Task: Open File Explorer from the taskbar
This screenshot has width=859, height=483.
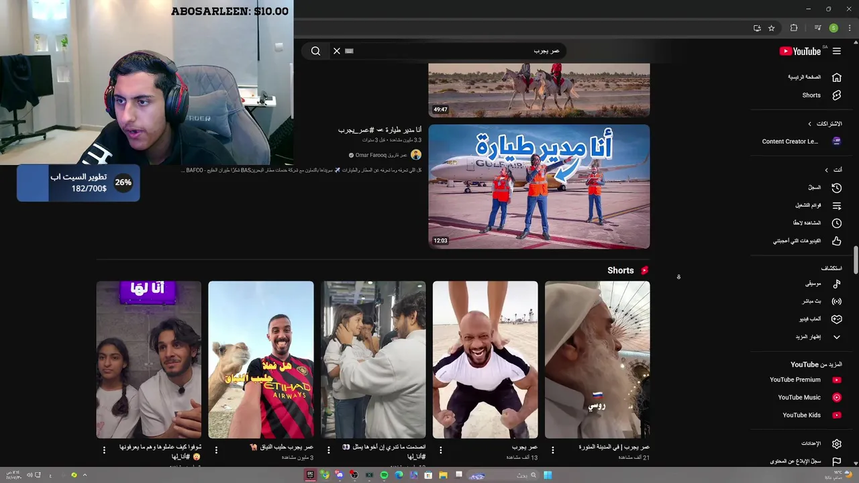Action: coord(443,475)
